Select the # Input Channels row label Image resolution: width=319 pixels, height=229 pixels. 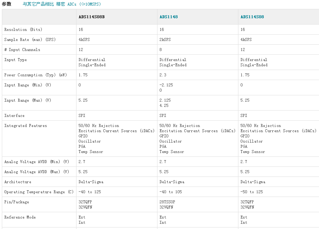pos(22,50)
